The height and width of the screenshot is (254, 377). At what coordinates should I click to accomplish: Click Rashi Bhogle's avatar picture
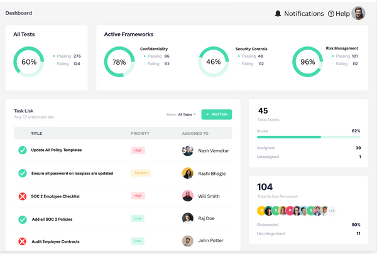click(187, 173)
